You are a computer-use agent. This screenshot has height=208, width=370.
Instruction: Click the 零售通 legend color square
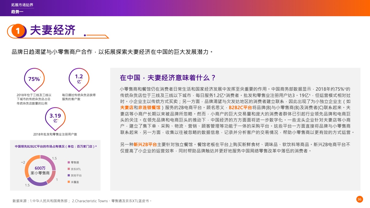coord(69,162)
